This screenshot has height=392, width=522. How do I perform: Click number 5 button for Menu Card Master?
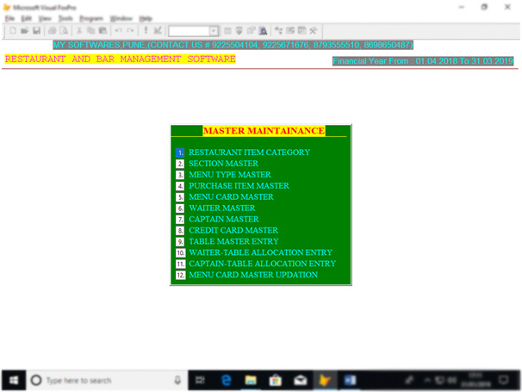point(180,197)
